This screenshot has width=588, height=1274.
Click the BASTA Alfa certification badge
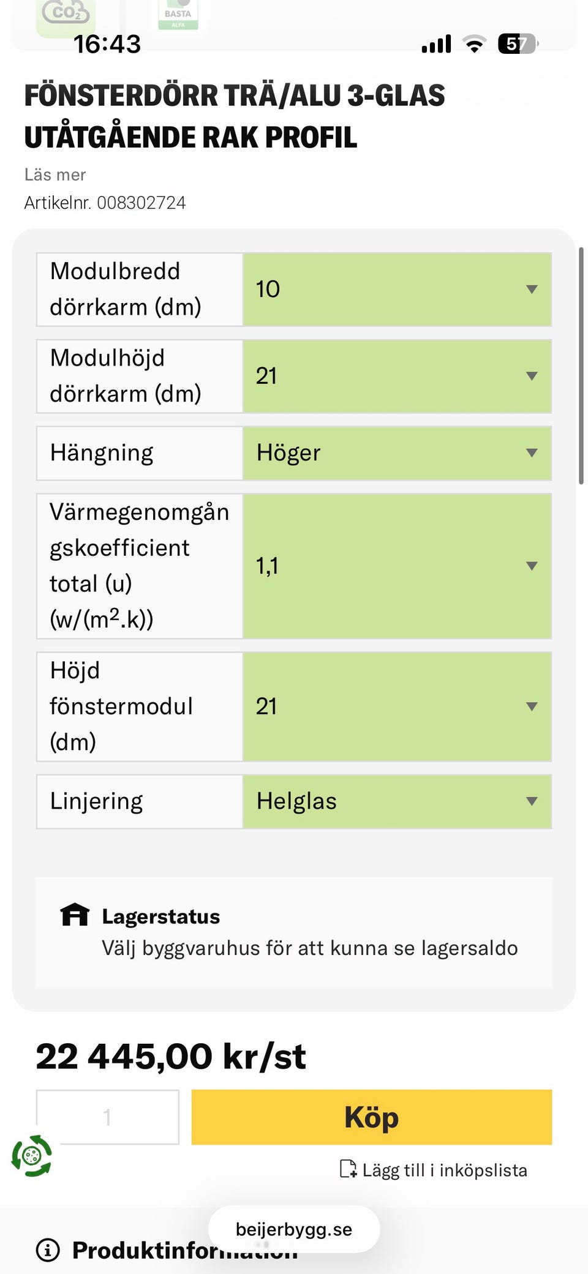click(178, 15)
